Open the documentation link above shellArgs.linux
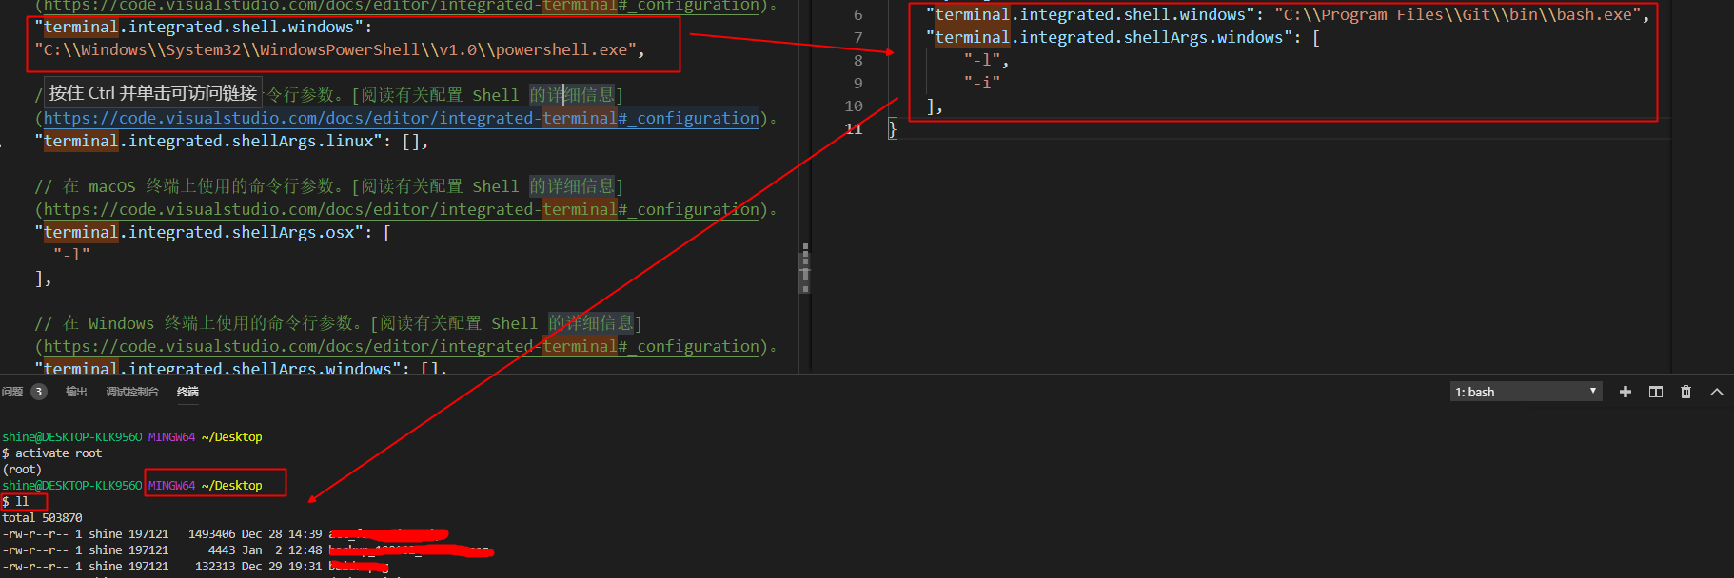 click(402, 118)
